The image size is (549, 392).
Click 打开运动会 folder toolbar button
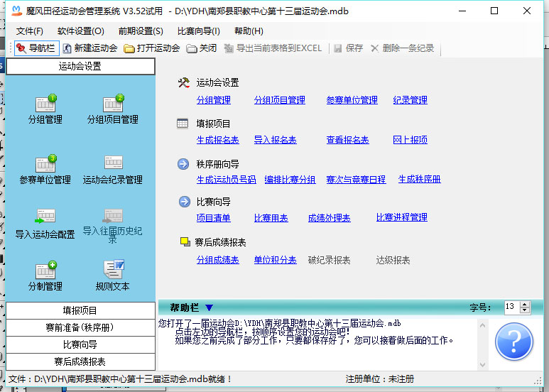click(152, 48)
